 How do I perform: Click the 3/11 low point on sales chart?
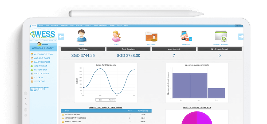coord(117,94)
